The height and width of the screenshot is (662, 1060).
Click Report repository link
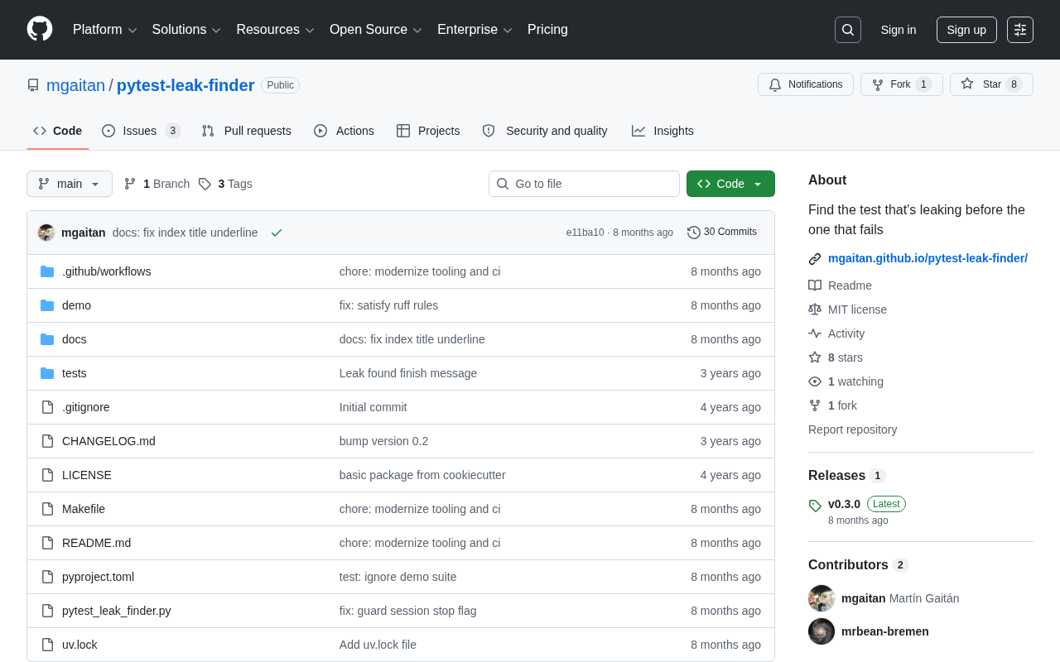[x=852, y=429]
